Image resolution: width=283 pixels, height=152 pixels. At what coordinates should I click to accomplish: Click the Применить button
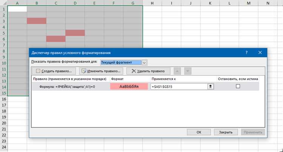pyautogui.click(x=253, y=132)
